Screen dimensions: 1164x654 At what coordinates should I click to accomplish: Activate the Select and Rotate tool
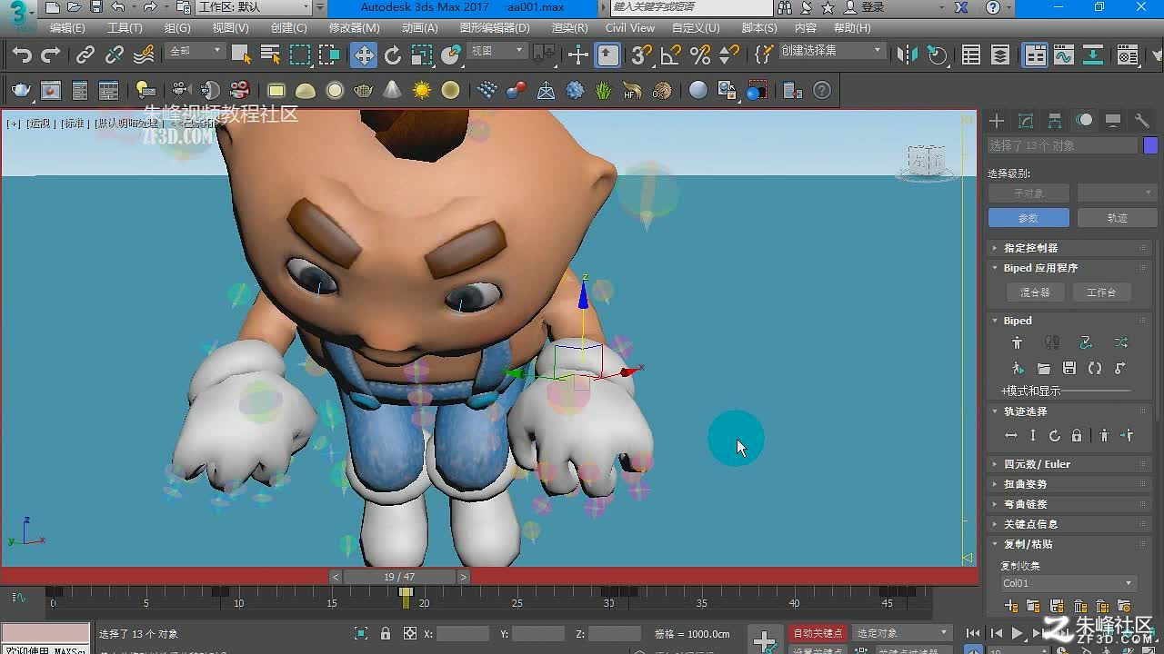click(x=393, y=55)
